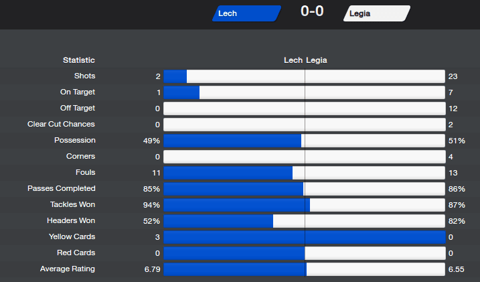Select the Average Rating bar
The width and height of the screenshot is (480, 282).
(305, 269)
